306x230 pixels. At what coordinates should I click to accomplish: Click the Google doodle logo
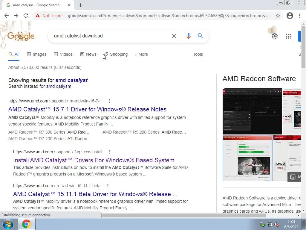(x=21, y=36)
